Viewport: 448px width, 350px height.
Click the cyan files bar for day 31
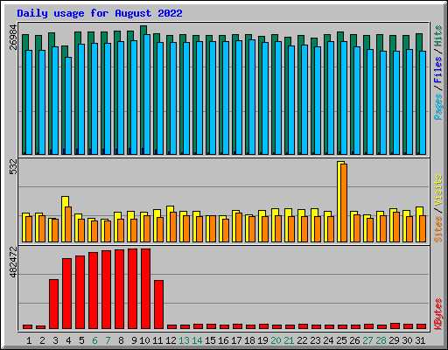tap(423, 103)
